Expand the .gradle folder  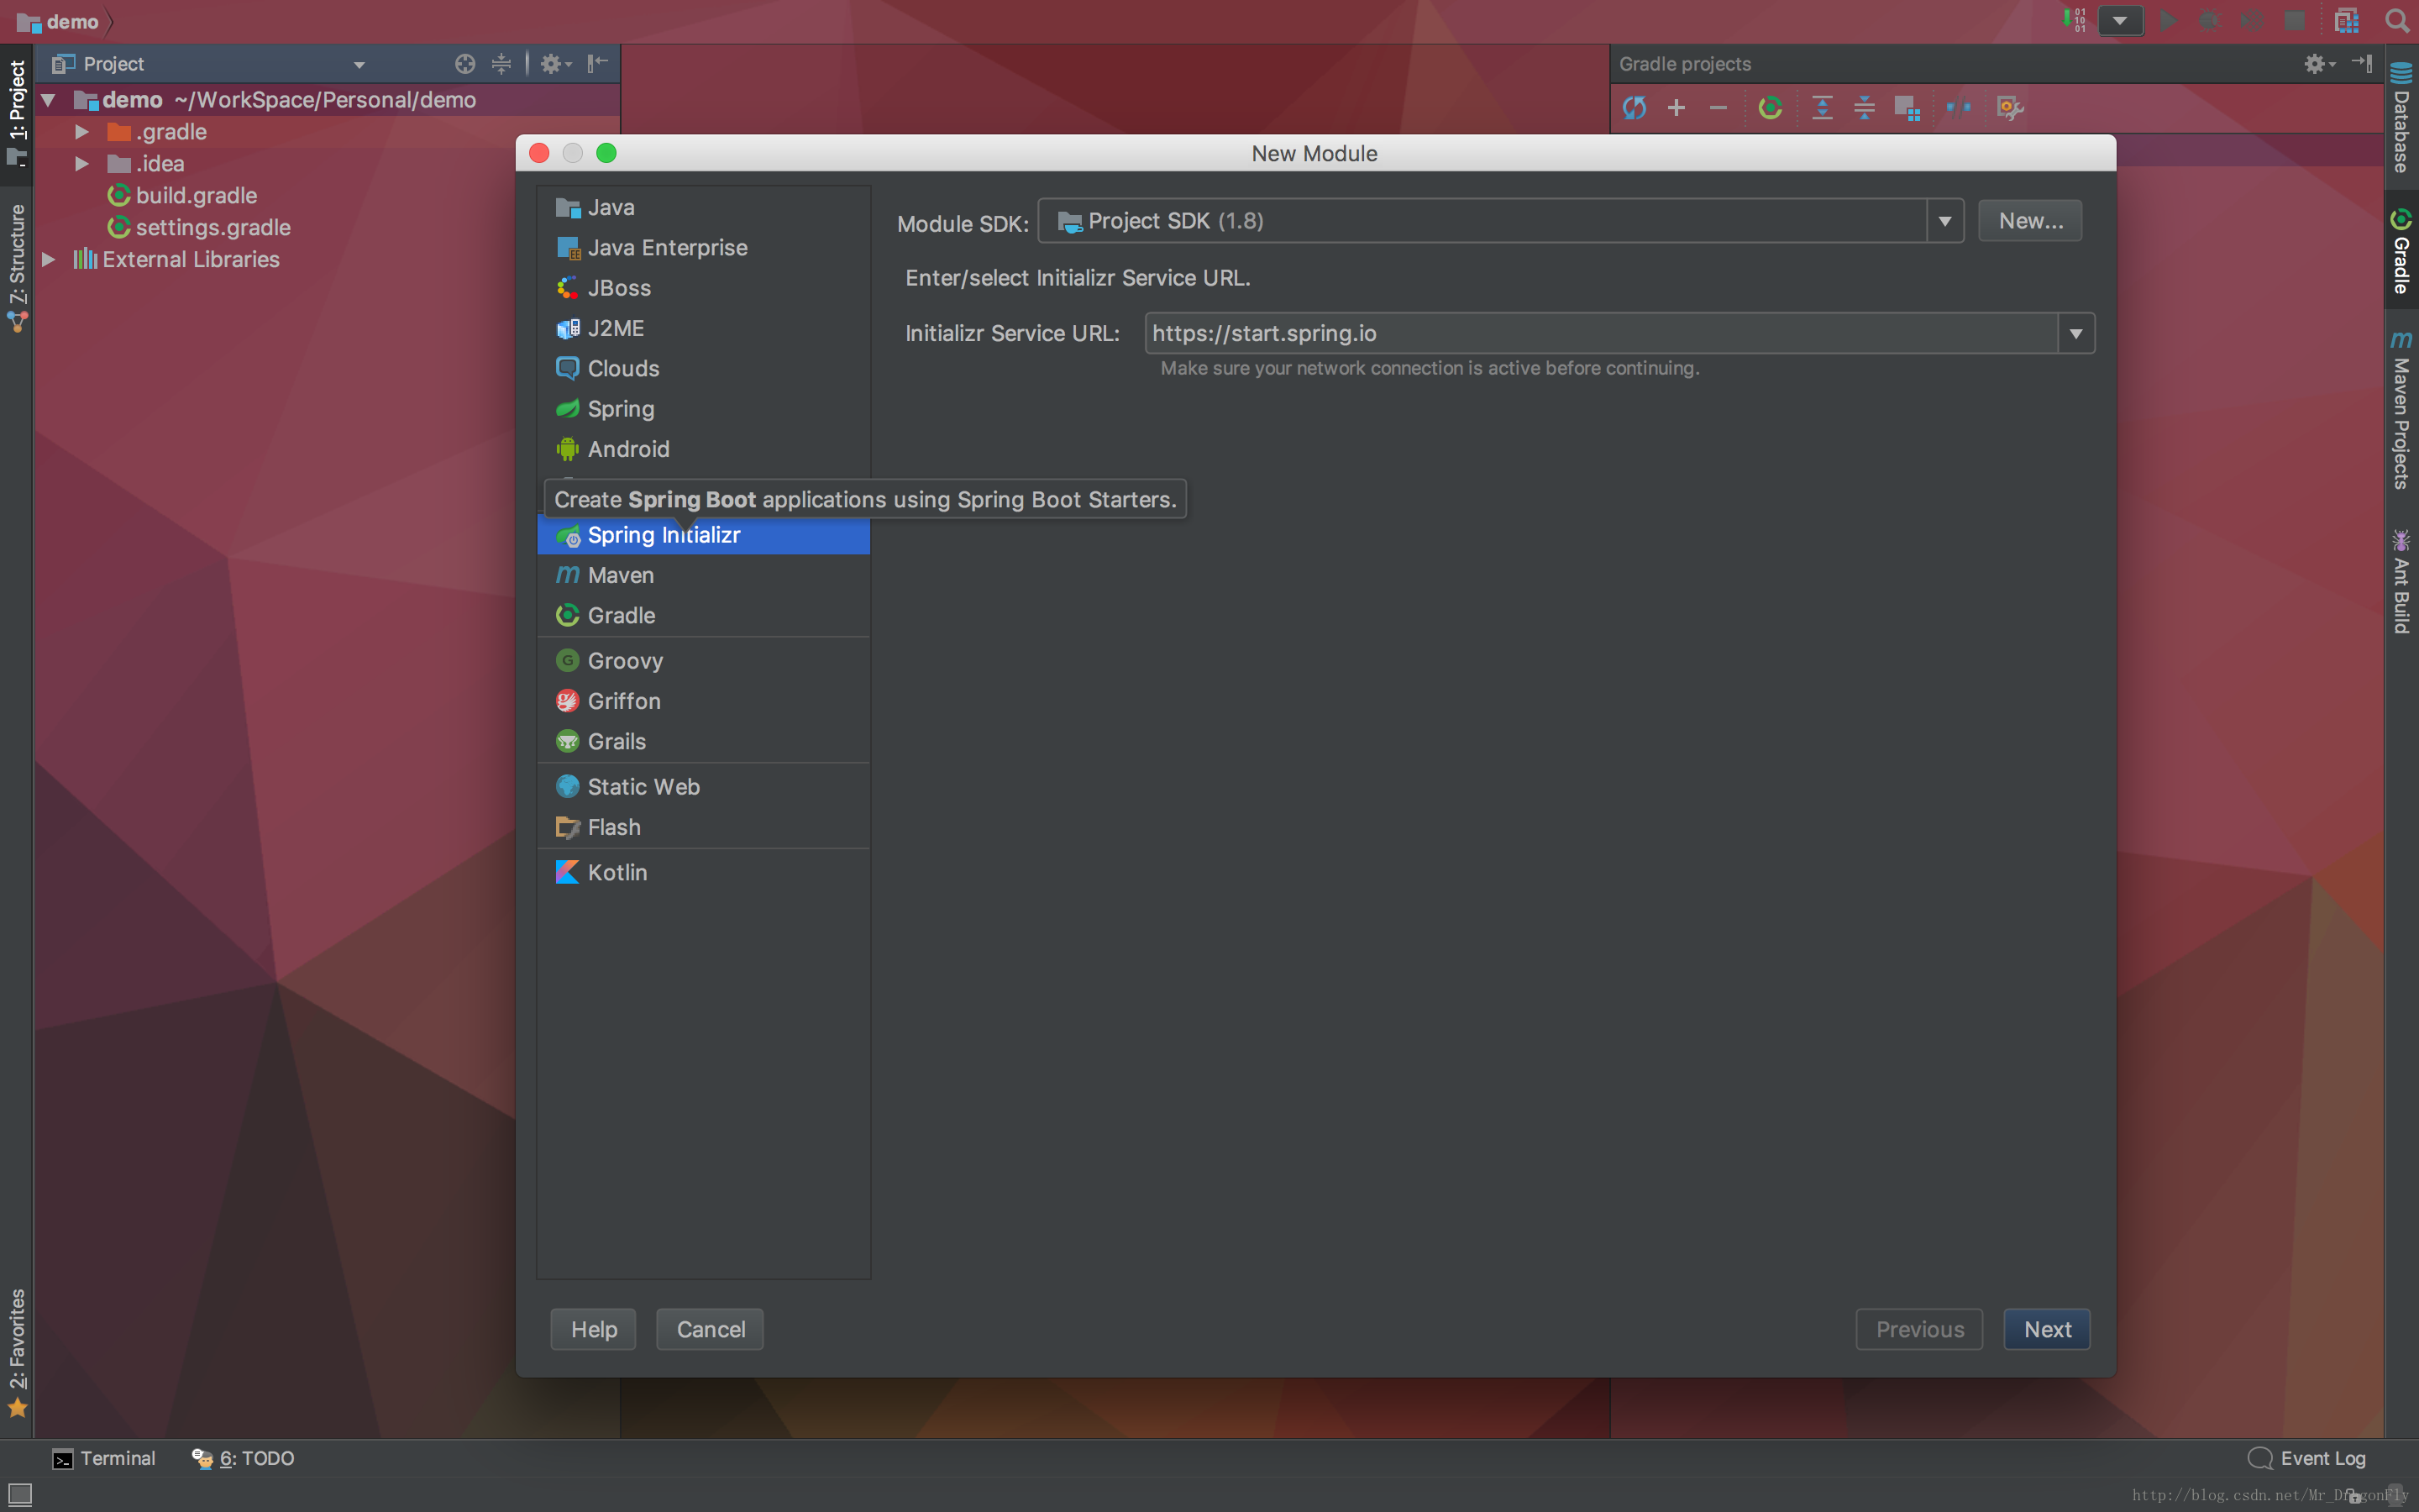pyautogui.click(x=82, y=132)
